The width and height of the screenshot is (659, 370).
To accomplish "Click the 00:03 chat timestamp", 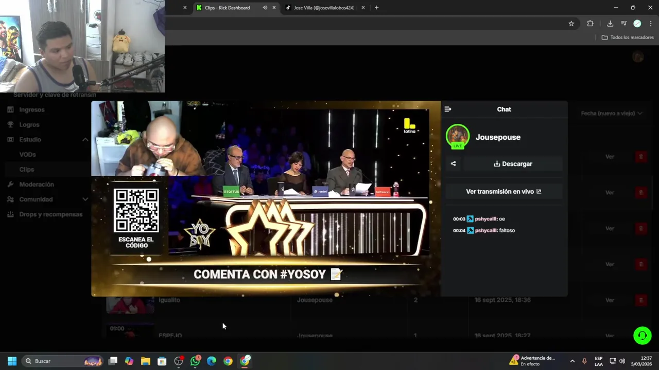I will [x=459, y=219].
